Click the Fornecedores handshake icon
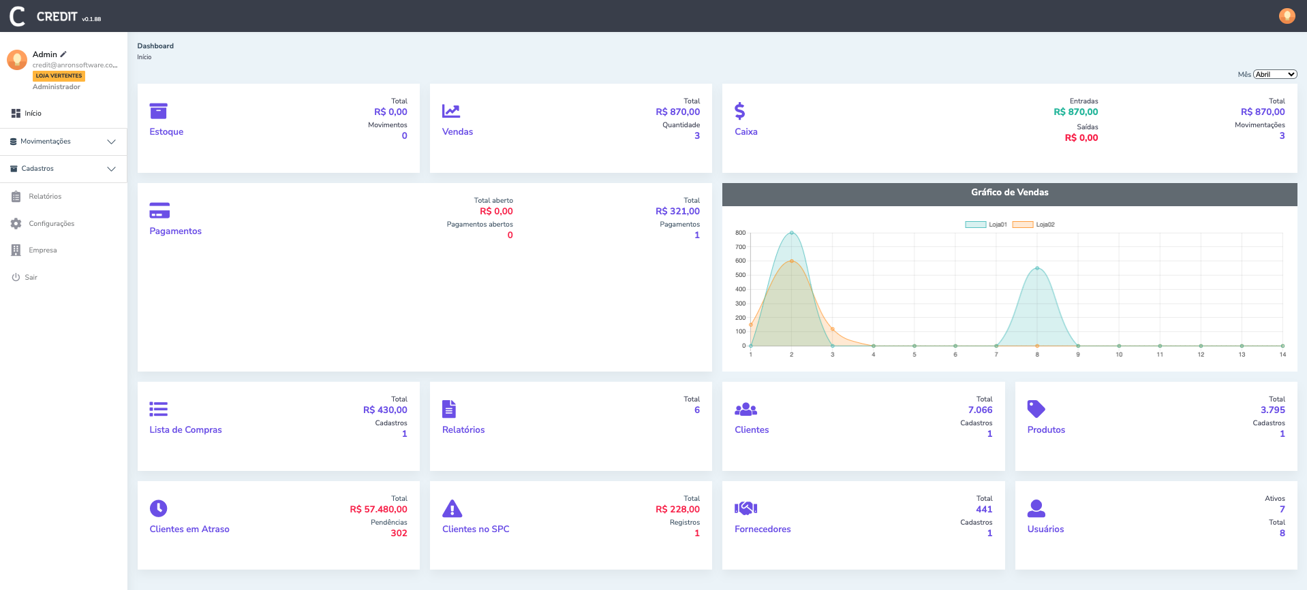The image size is (1307, 590). [745, 508]
